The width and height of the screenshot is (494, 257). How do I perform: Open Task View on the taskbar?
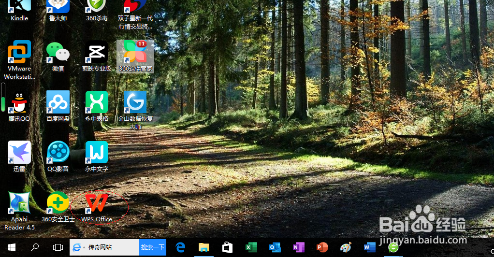click(x=58, y=247)
